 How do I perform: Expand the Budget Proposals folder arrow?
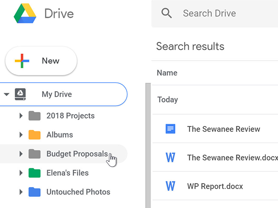tap(21, 154)
